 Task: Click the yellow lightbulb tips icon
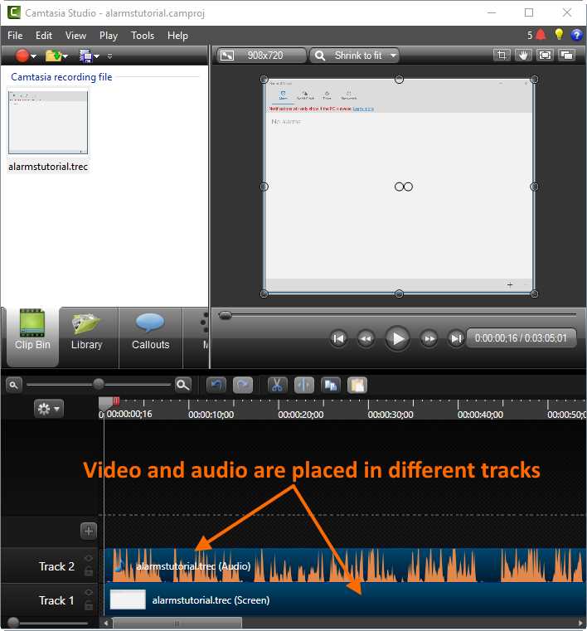[x=559, y=35]
